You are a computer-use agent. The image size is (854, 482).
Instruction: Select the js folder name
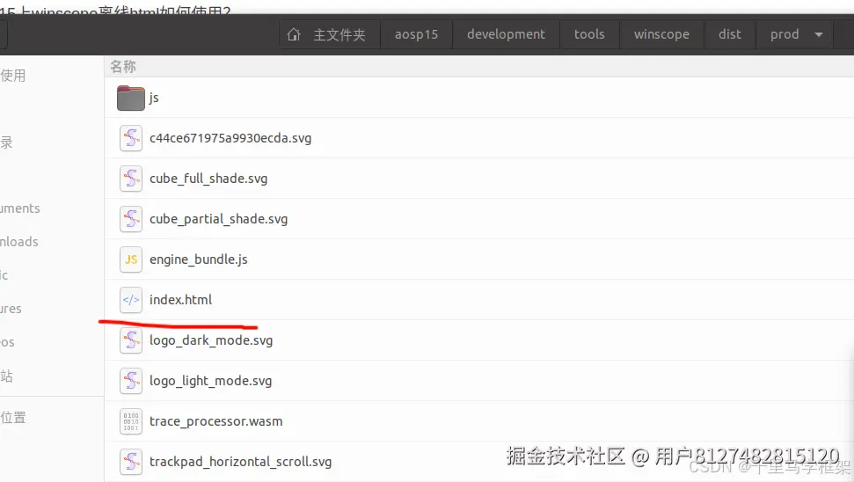pos(154,98)
